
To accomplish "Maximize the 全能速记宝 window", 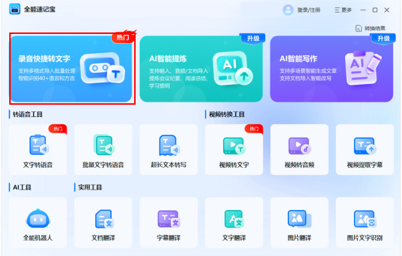I will coord(375,10).
